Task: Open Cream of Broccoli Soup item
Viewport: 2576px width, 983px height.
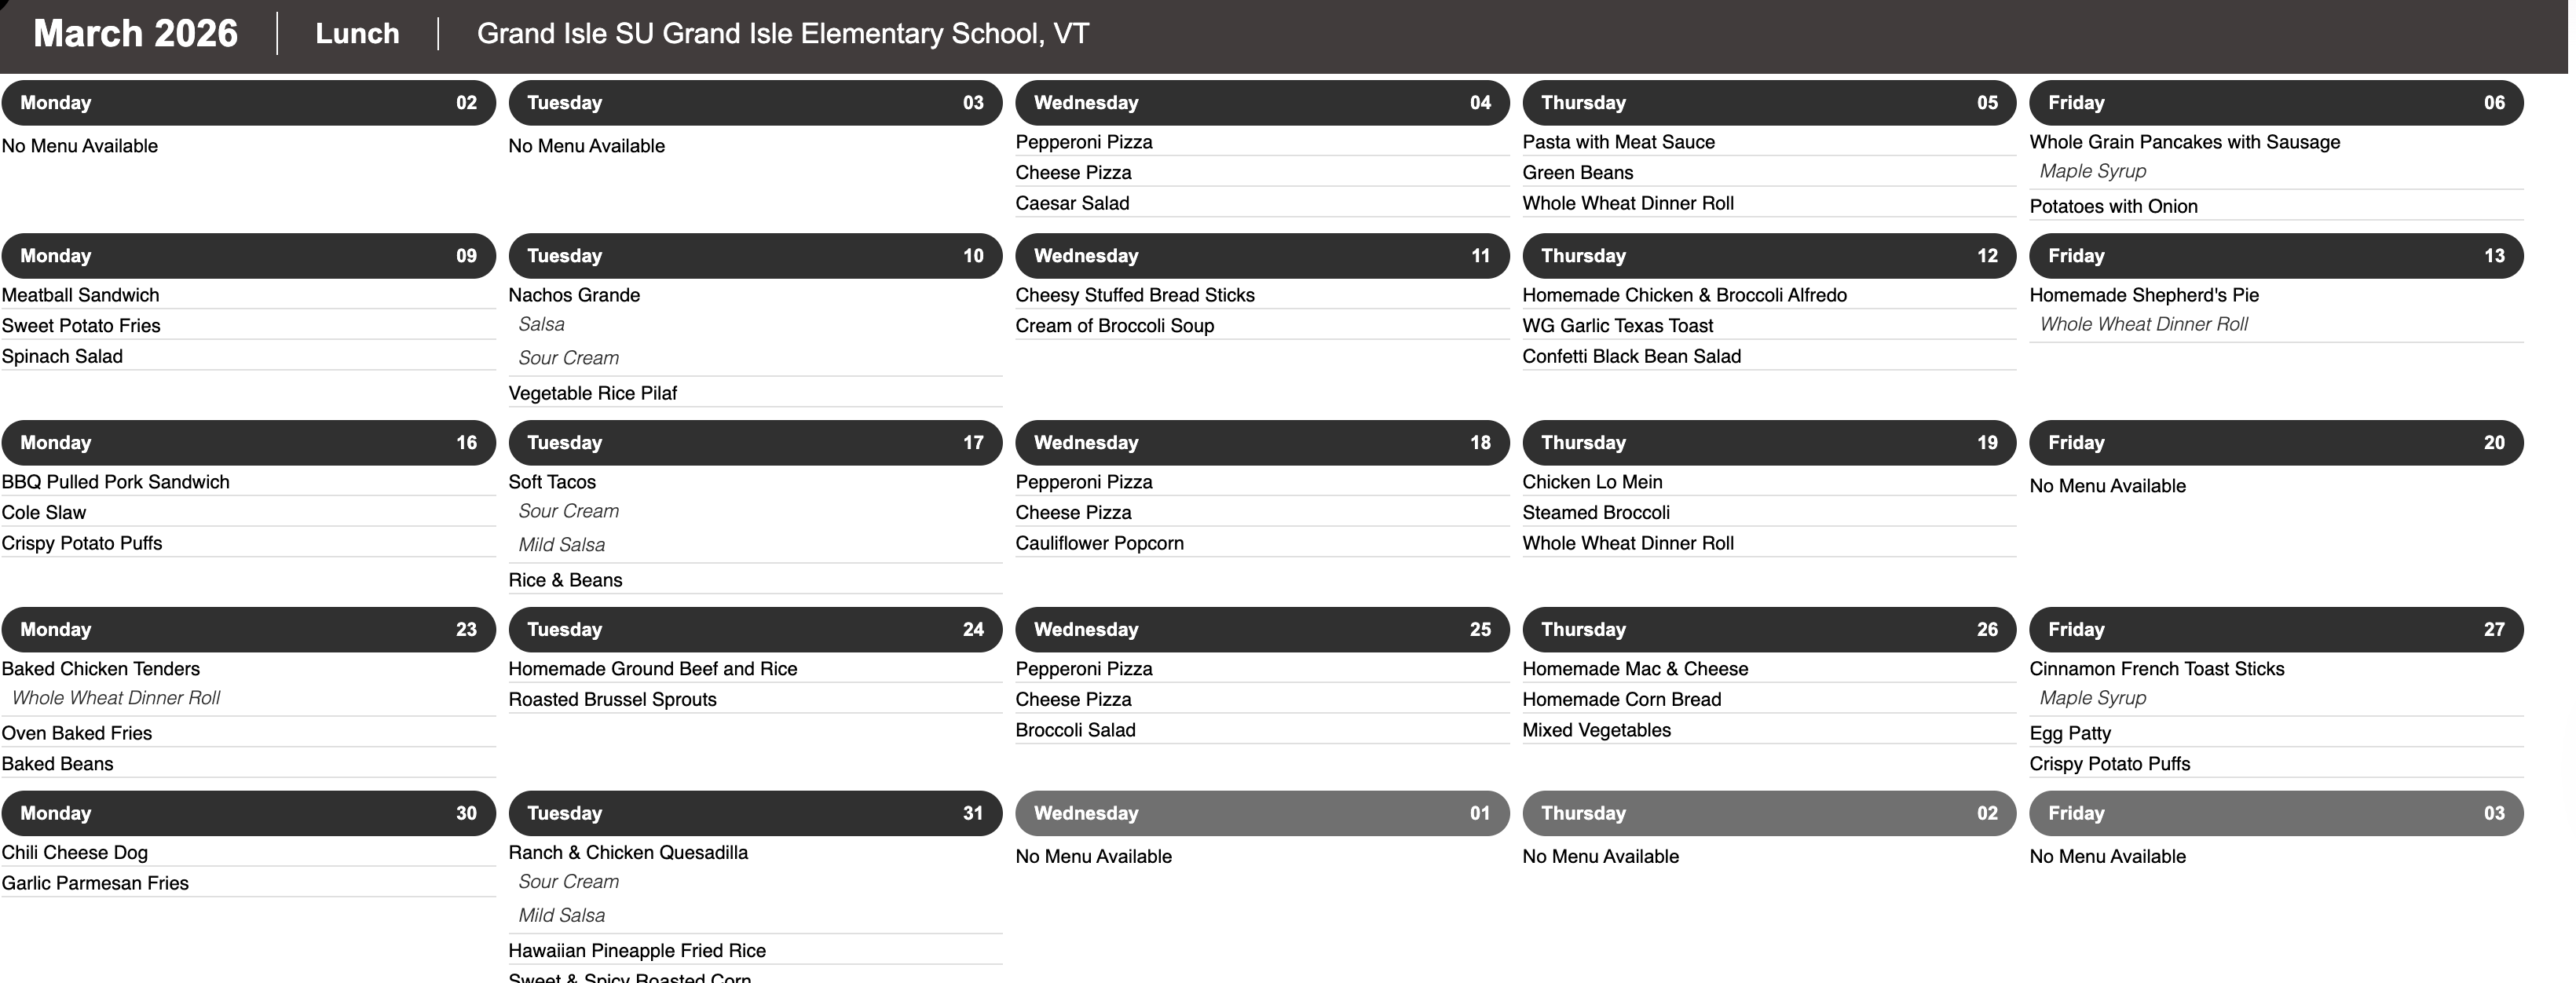Action: coord(1114,326)
